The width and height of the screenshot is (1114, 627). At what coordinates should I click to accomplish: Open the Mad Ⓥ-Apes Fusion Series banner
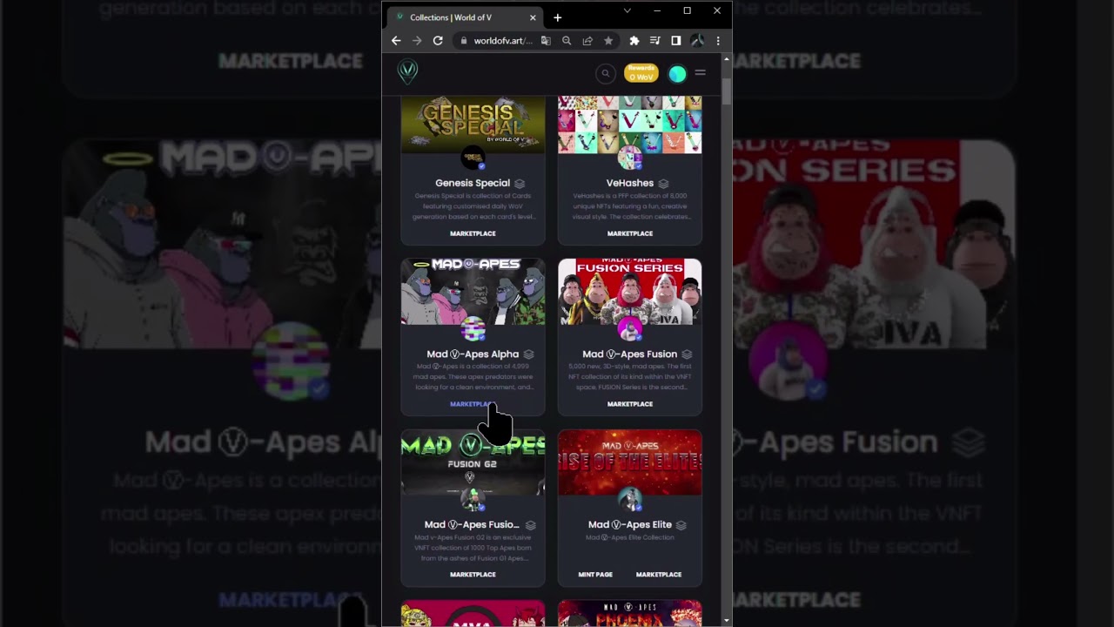pos(630,292)
